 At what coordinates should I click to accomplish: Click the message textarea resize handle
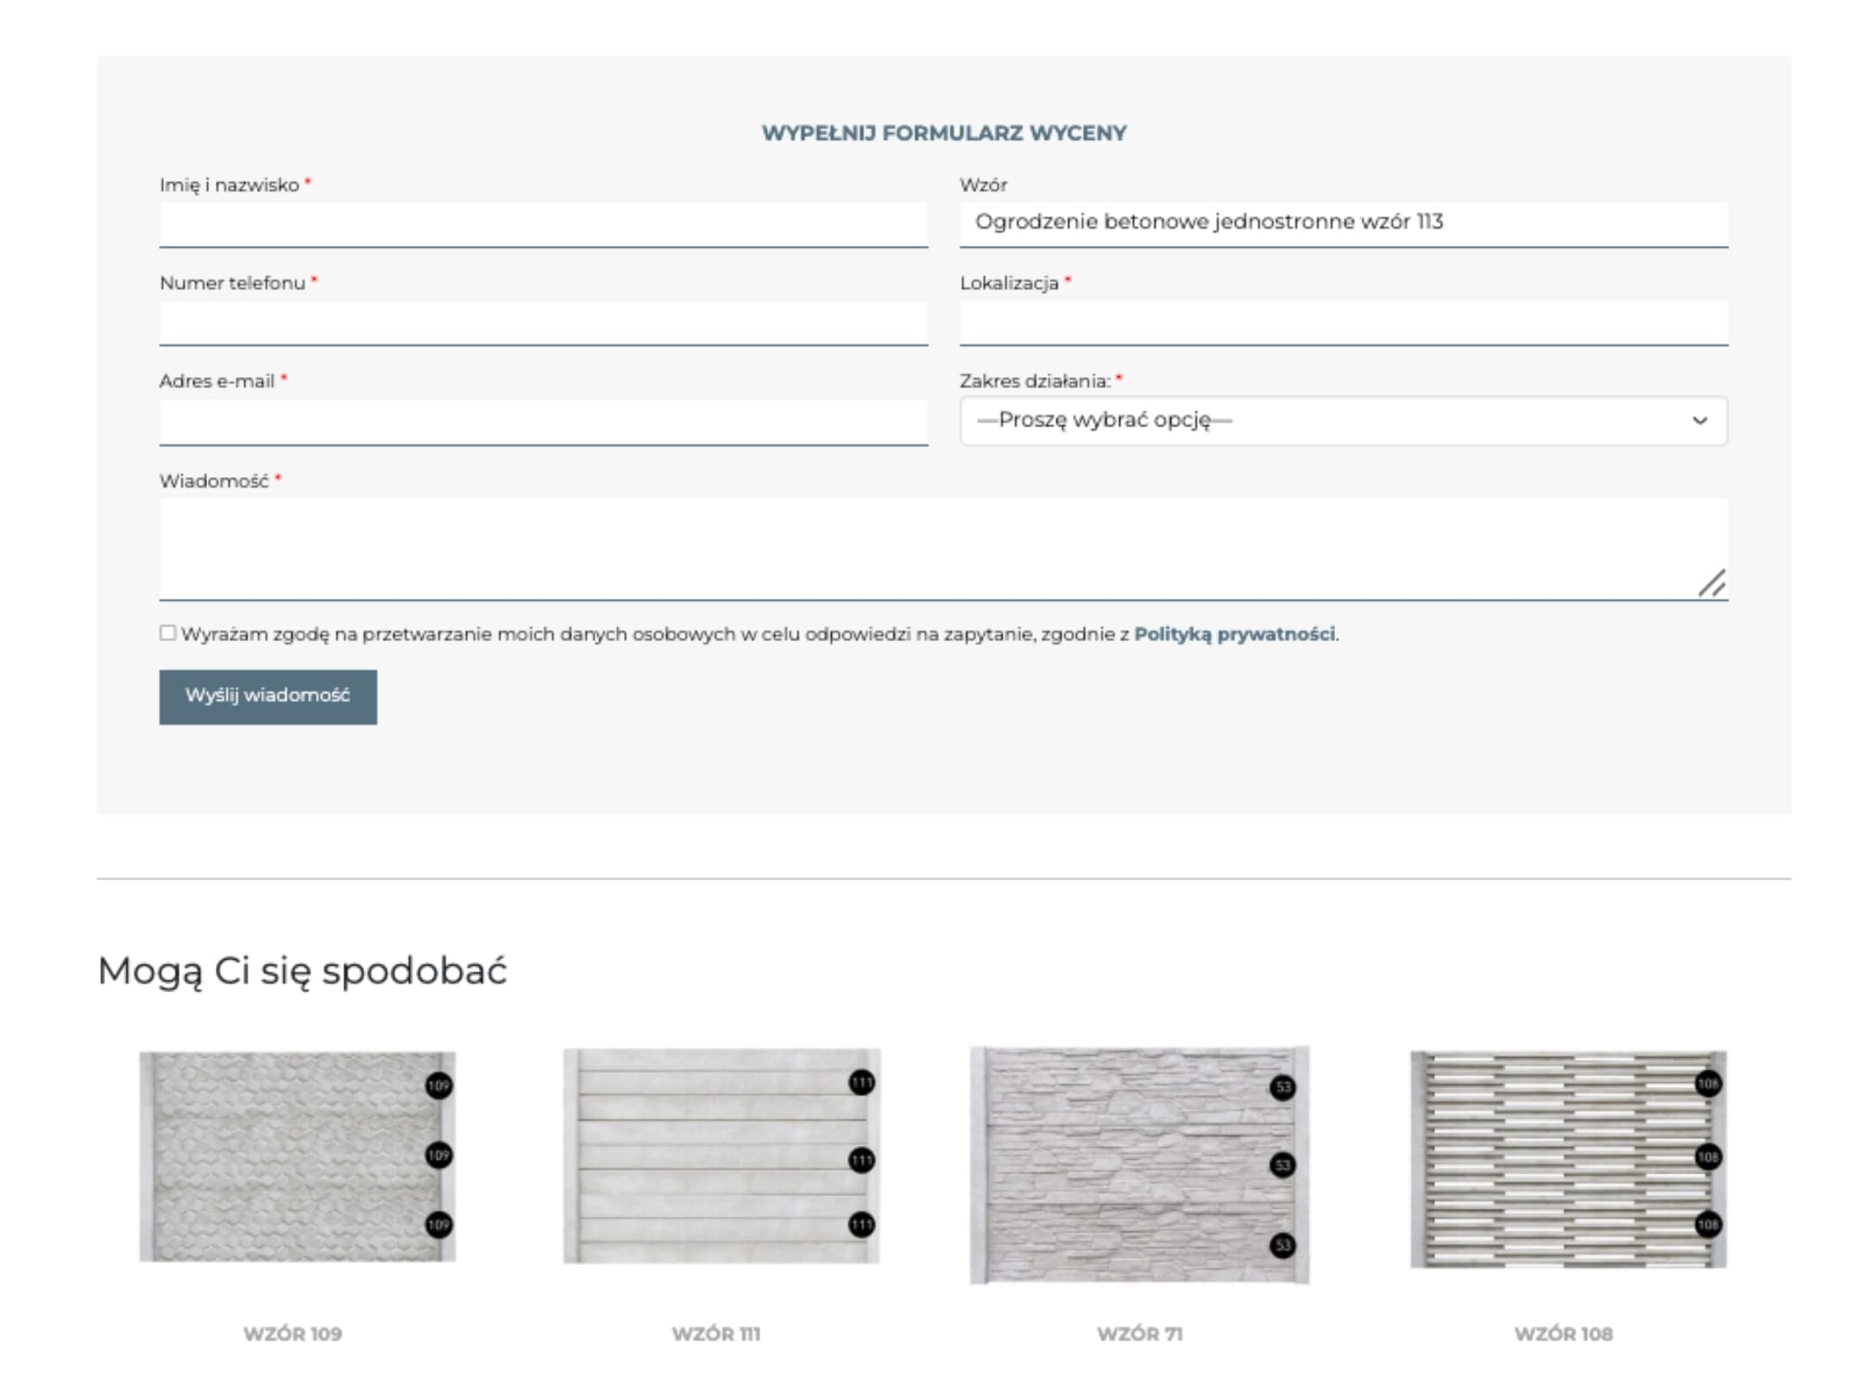1711,583
